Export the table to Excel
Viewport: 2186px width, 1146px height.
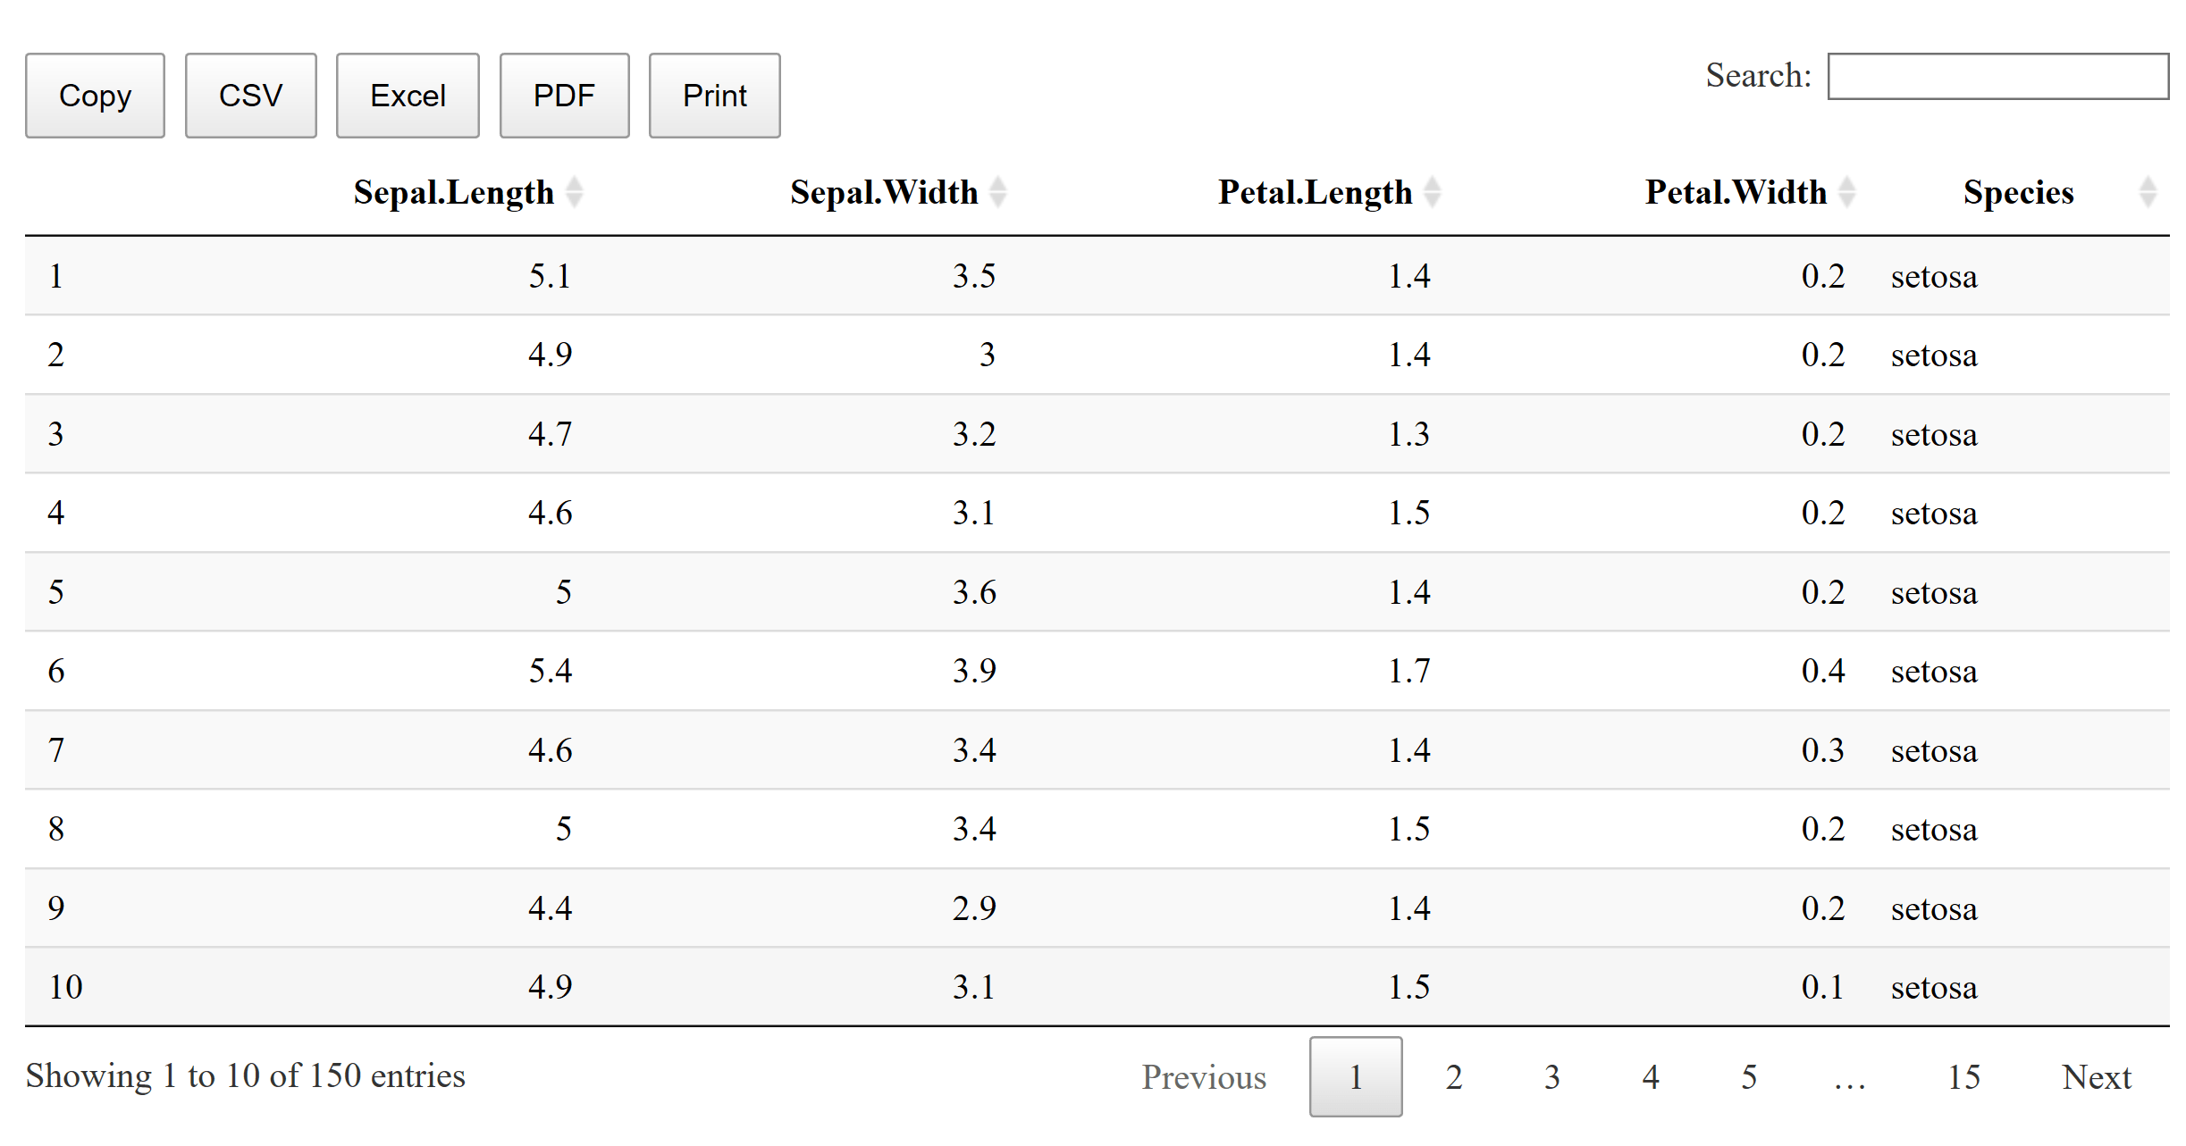408,95
